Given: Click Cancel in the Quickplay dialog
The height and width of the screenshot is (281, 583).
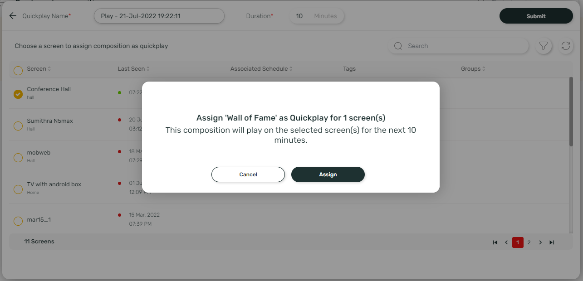Looking at the screenshot, I should tap(248, 174).
